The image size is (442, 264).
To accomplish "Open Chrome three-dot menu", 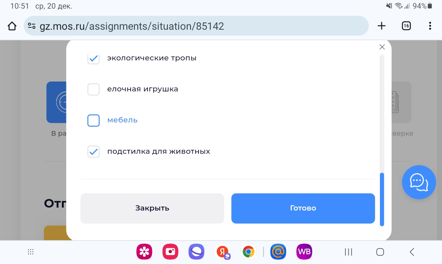I will pos(430,26).
